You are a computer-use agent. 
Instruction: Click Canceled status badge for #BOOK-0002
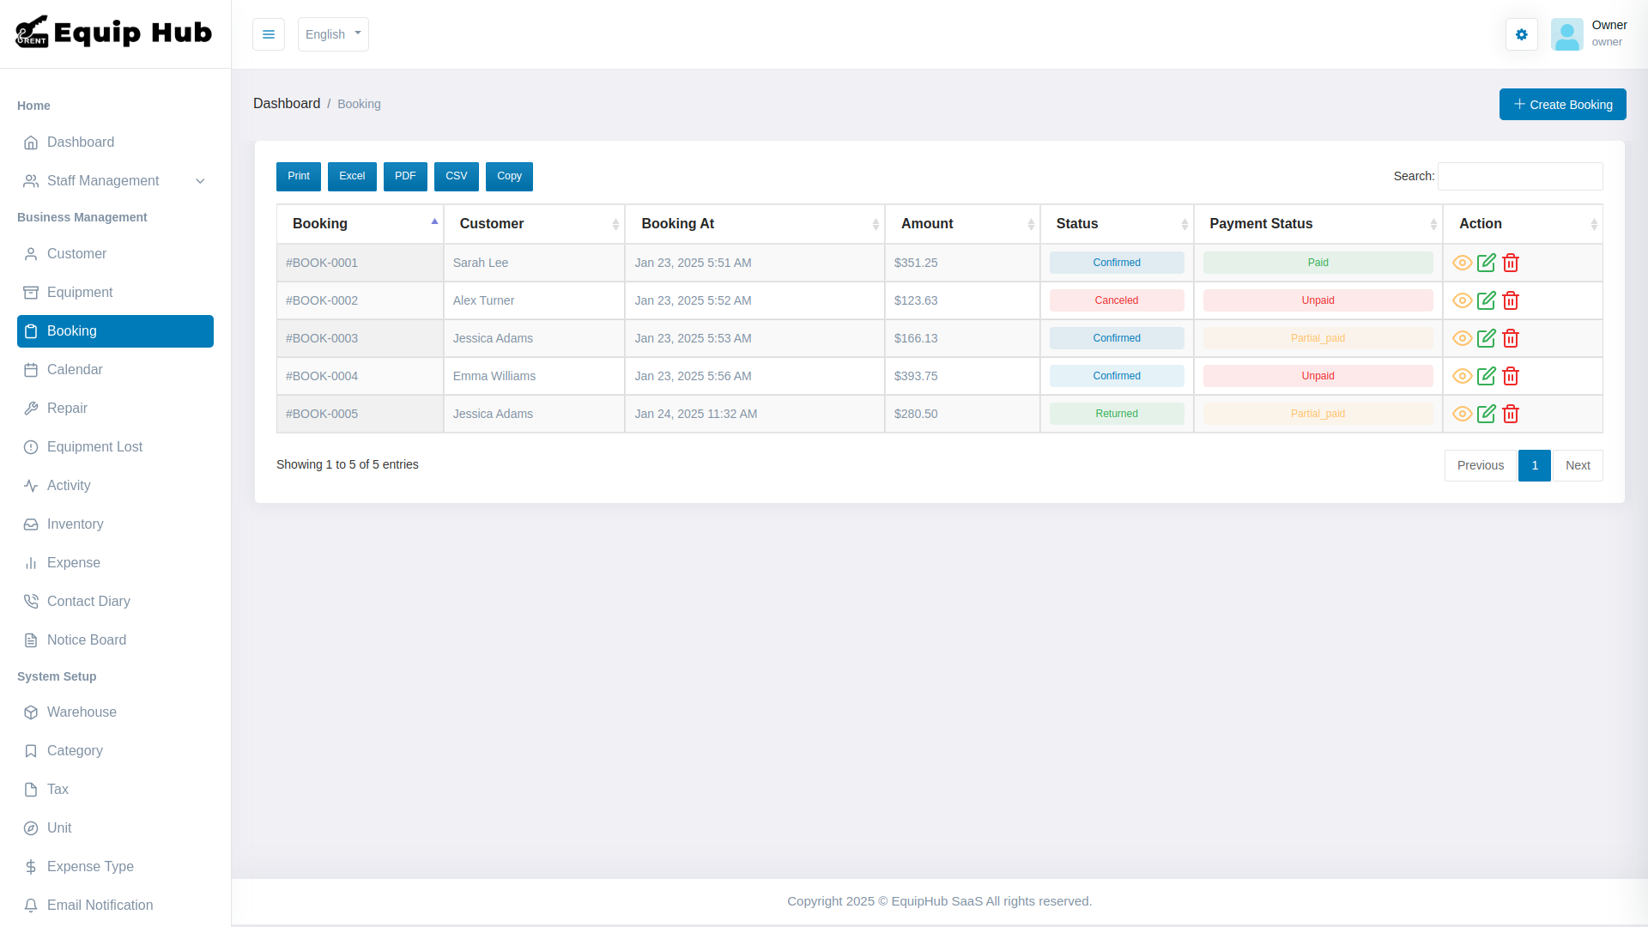click(x=1117, y=300)
